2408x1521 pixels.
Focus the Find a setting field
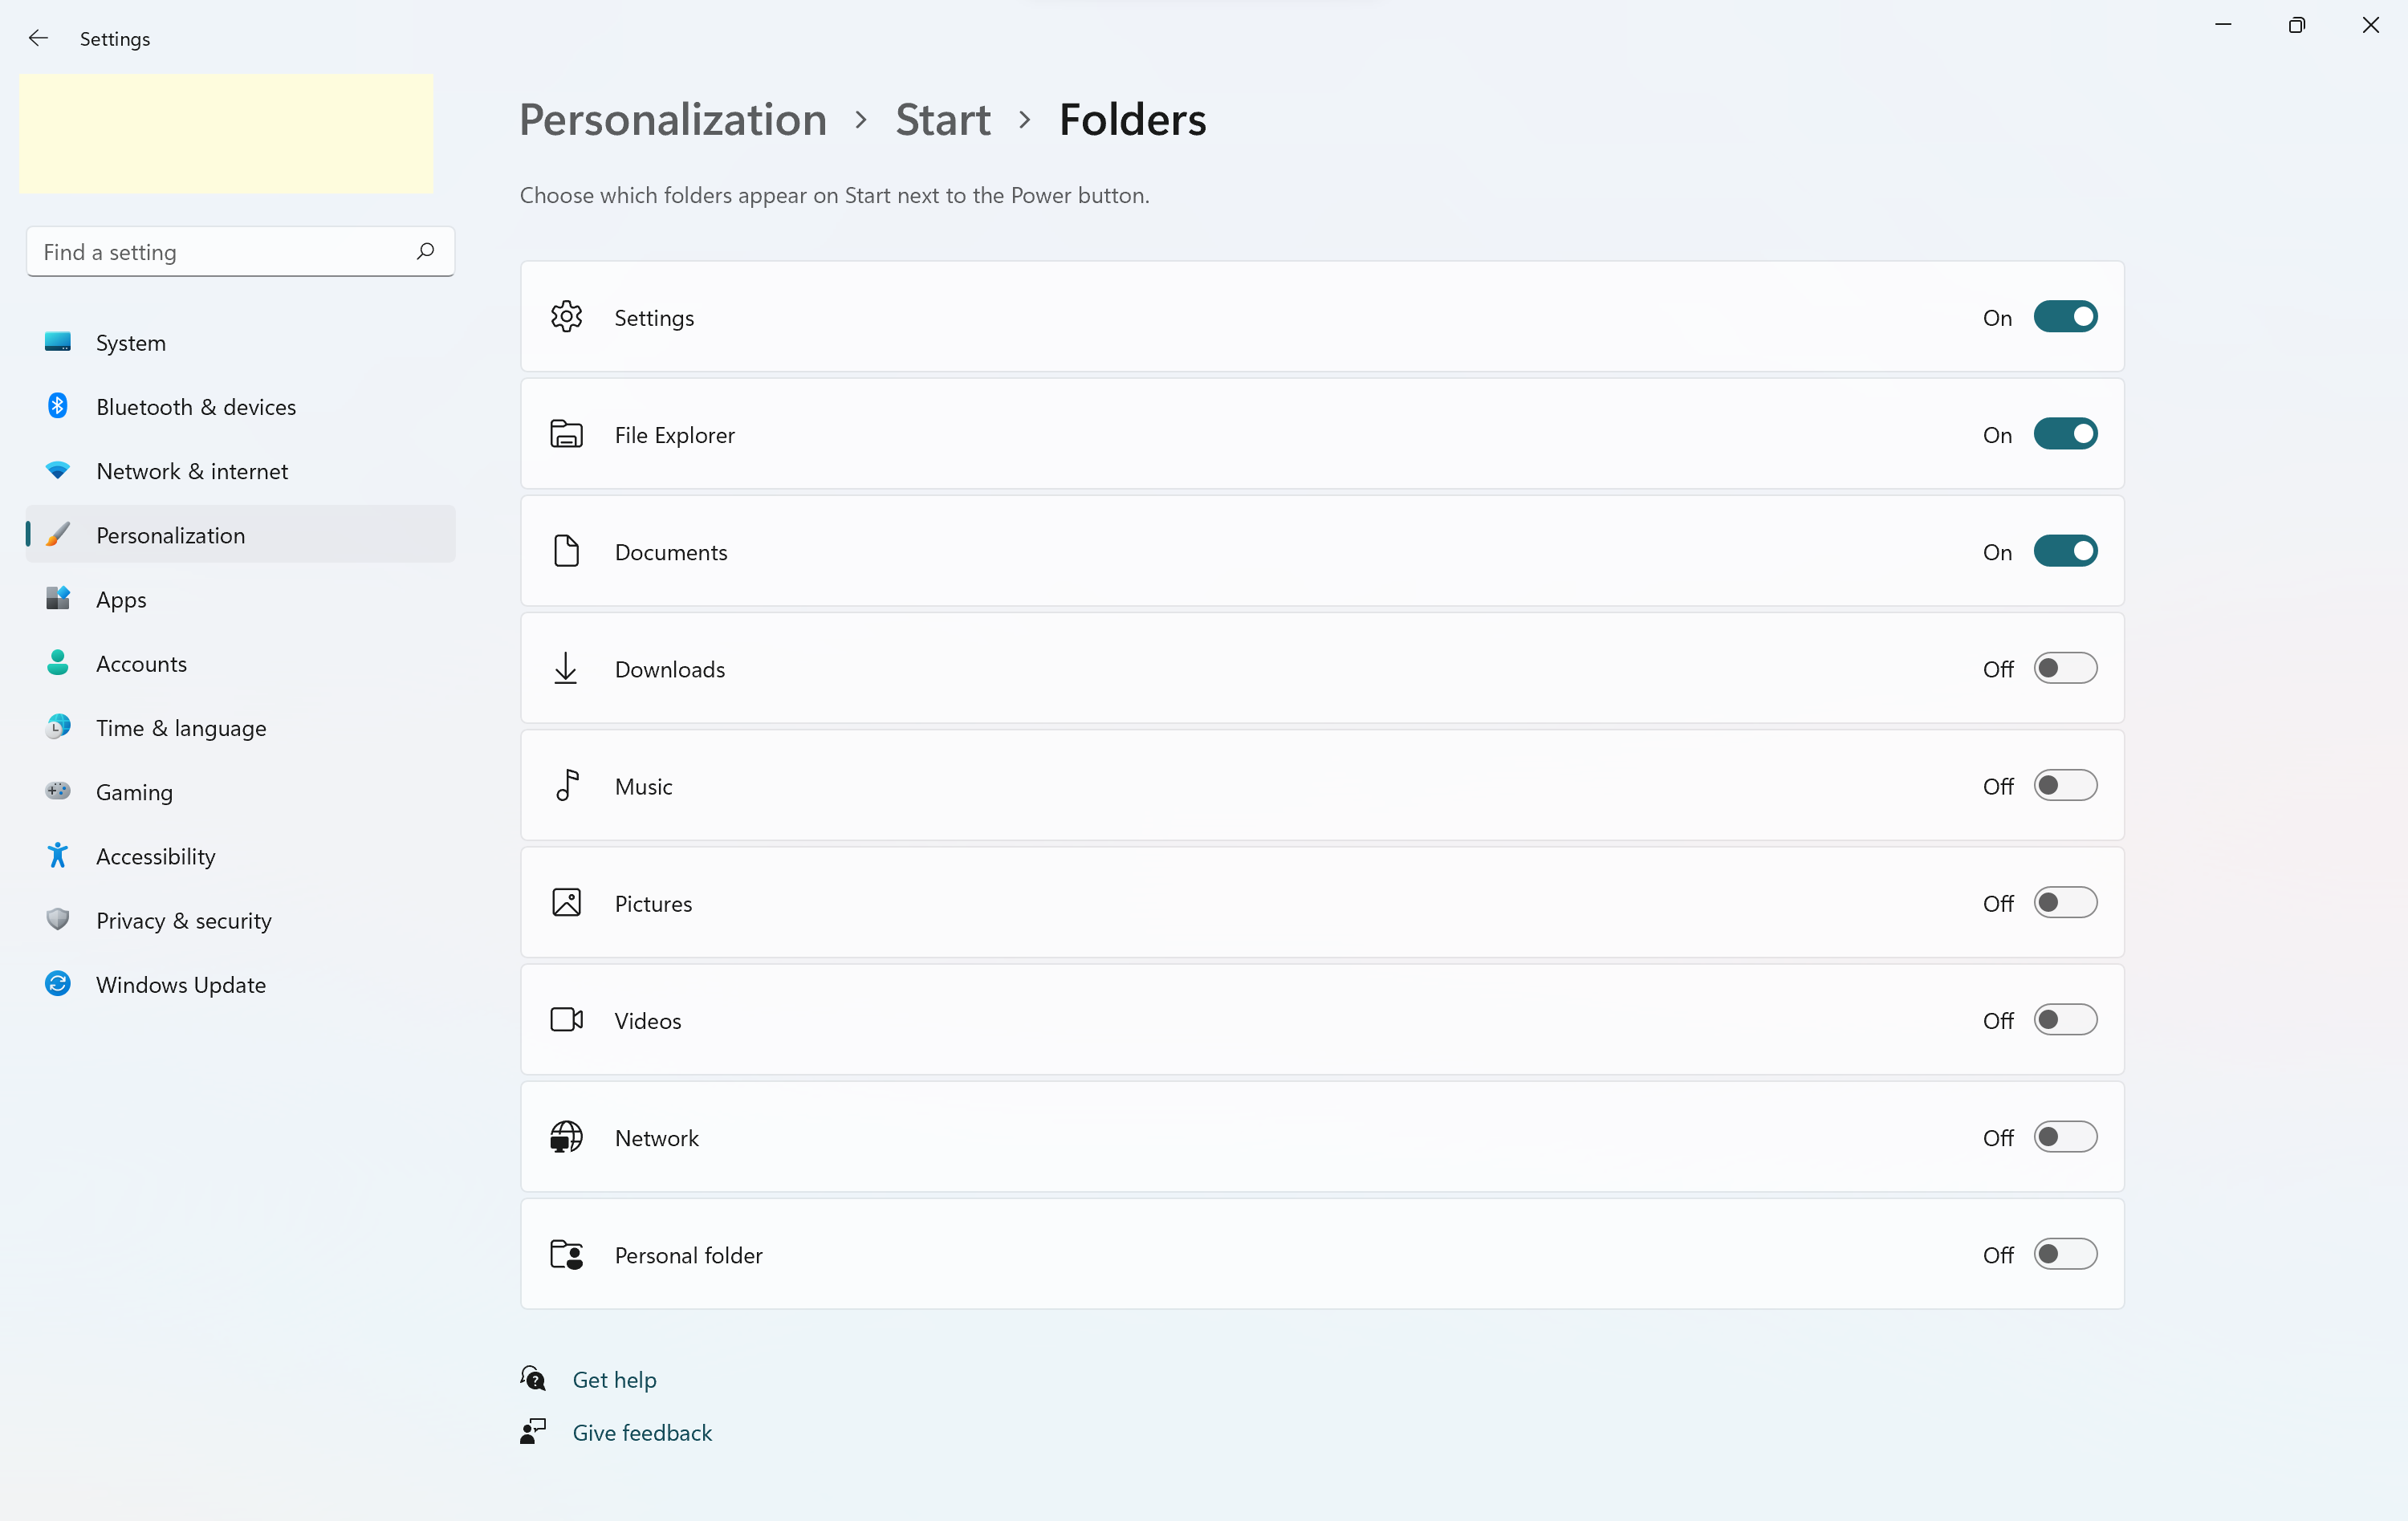(220, 252)
